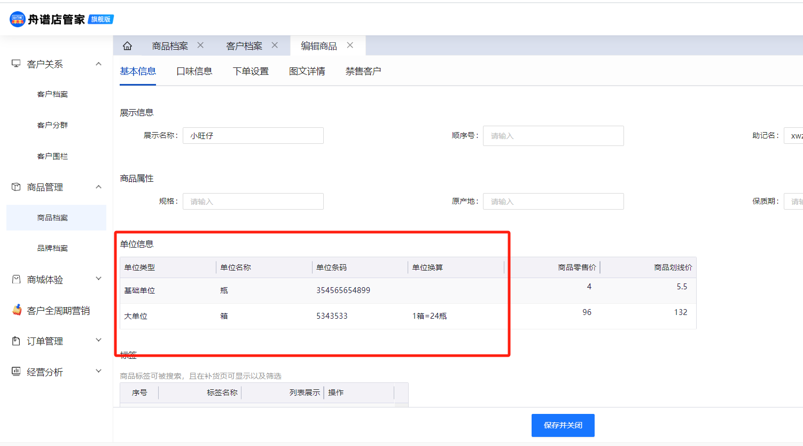Open 客户分群 in the sidebar
This screenshot has height=446, width=803.
click(x=52, y=125)
